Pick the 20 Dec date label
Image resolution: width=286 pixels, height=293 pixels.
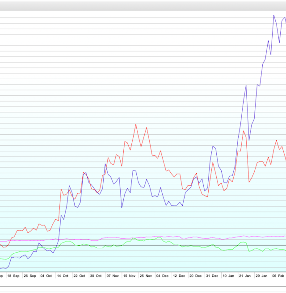pyautogui.click(x=195, y=276)
